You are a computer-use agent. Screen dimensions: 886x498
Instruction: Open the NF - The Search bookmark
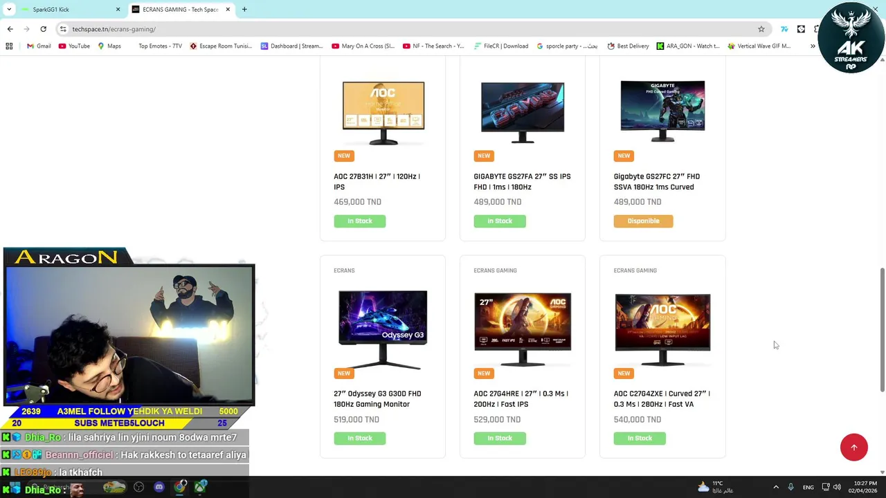pyautogui.click(x=433, y=46)
